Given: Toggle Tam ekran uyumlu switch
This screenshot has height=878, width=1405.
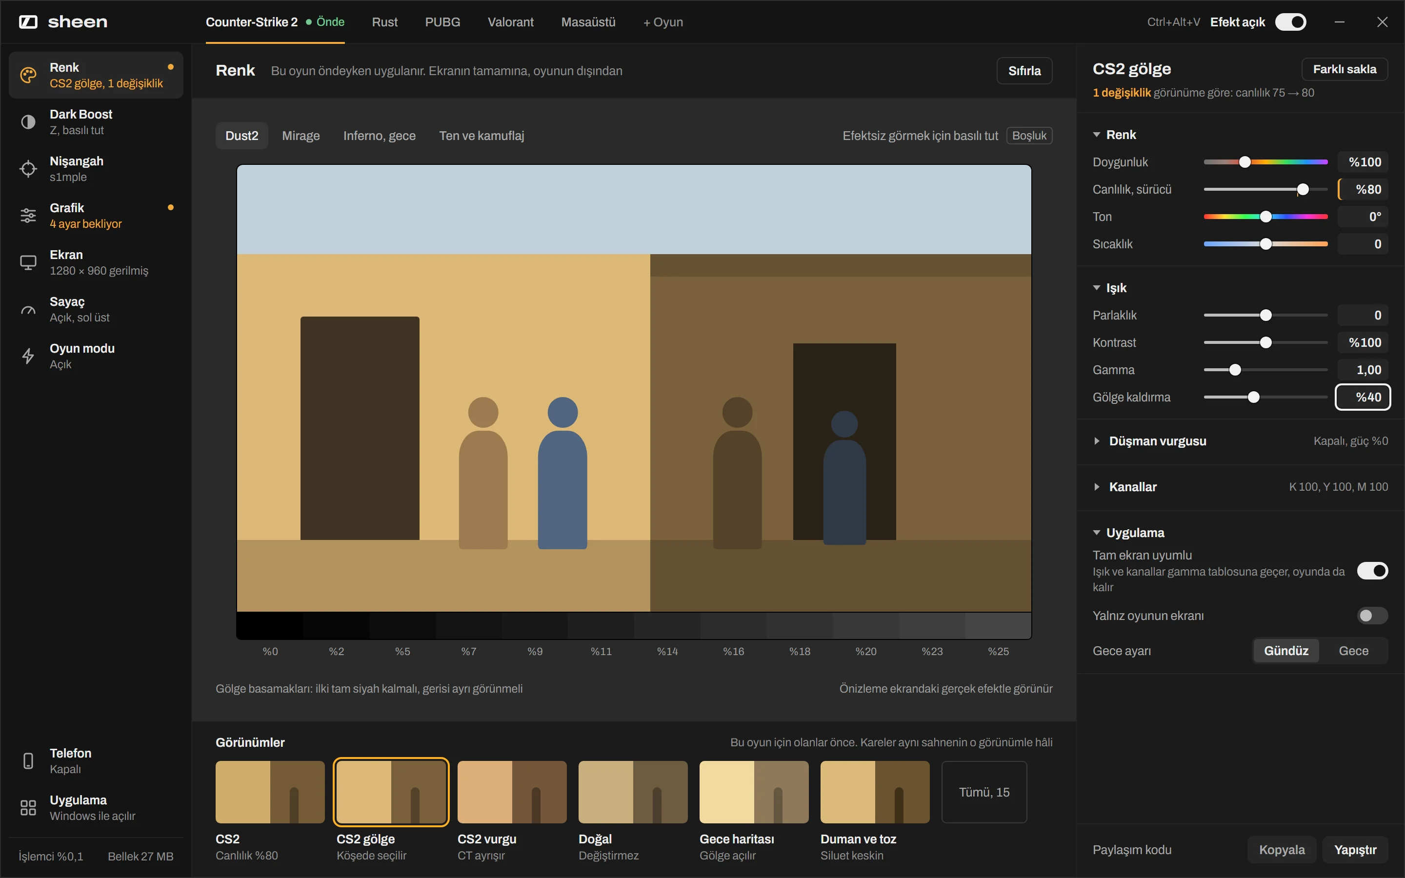Looking at the screenshot, I should [1372, 571].
